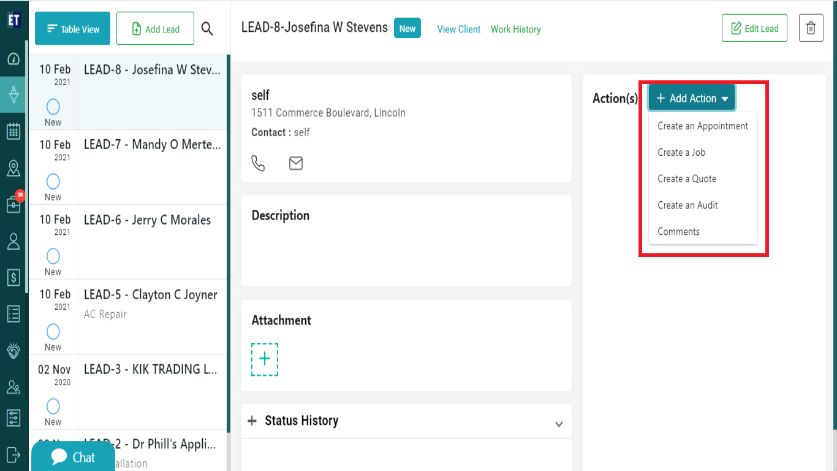Open the calendar icon in sidebar

[13, 131]
